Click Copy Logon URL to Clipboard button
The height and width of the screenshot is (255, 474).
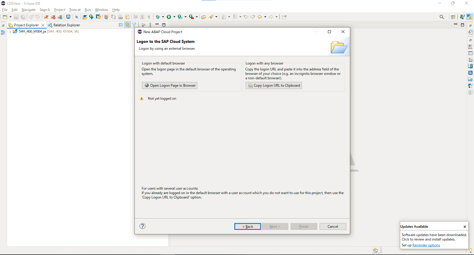(274, 85)
